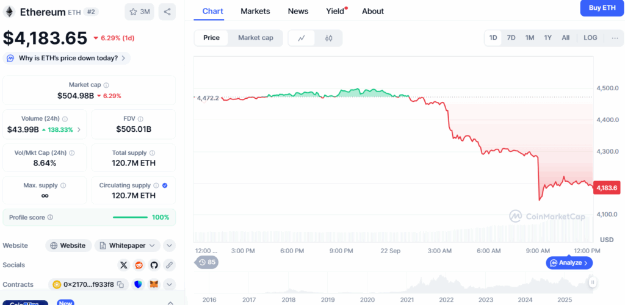This screenshot has width=625, height=305.
Task: Expand more Website links chevron
Action: point(170,246)
